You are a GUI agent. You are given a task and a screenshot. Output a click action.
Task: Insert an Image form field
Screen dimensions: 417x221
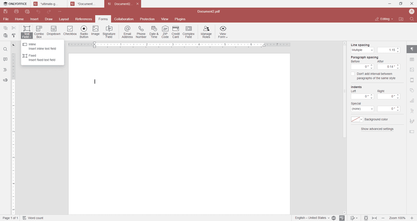tap(95, 31)
